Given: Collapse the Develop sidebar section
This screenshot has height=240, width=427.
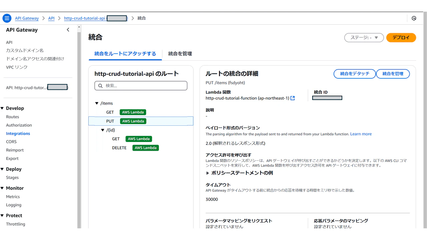Looking at the screenshot, I should click(x=2, y=108).
